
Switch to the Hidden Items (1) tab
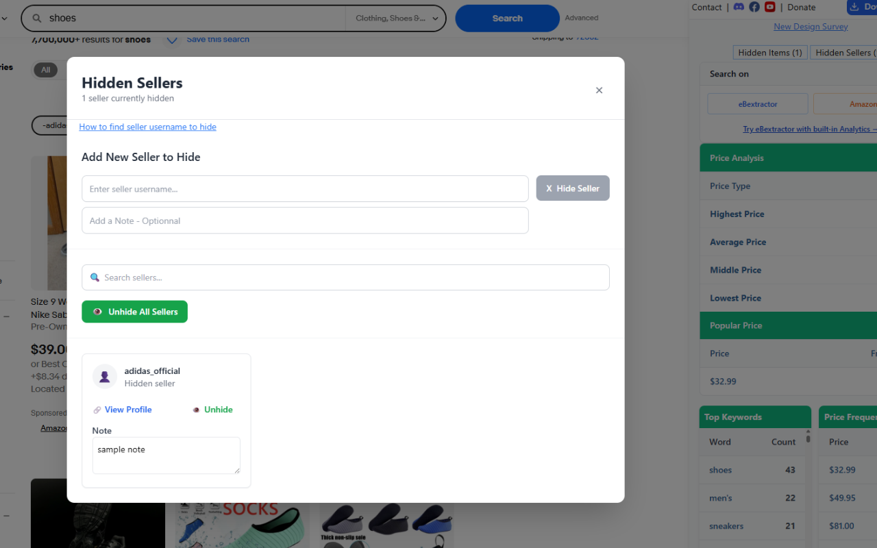(769, 52)
